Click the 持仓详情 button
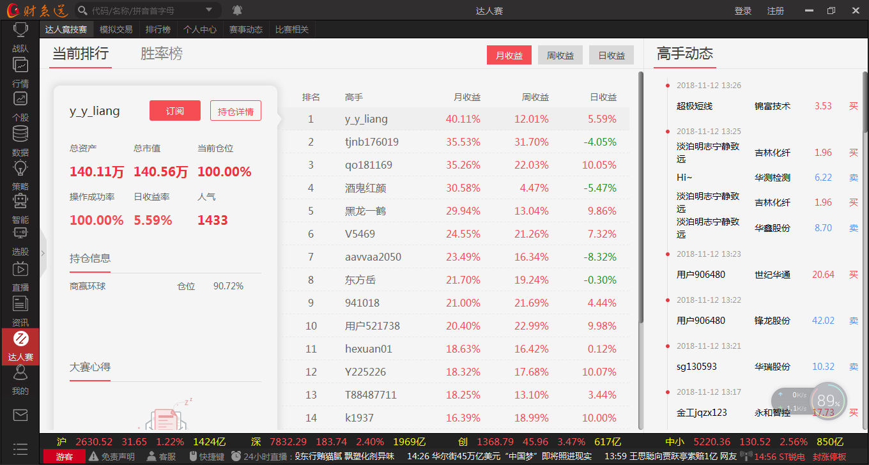This screenshot has width=869, height=465. point(236,111)
